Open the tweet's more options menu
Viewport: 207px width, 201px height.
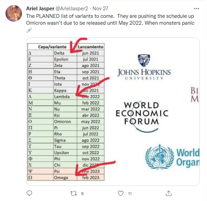tap(196, 8)
